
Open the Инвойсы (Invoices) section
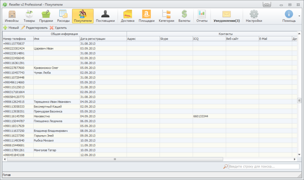(x=12, y=16)
